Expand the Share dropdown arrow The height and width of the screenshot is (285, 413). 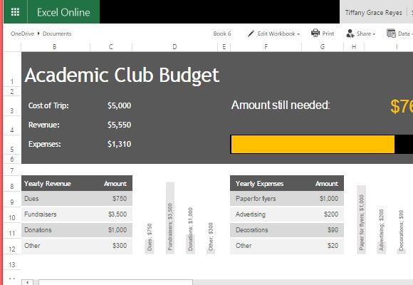[x=374, y=34]
